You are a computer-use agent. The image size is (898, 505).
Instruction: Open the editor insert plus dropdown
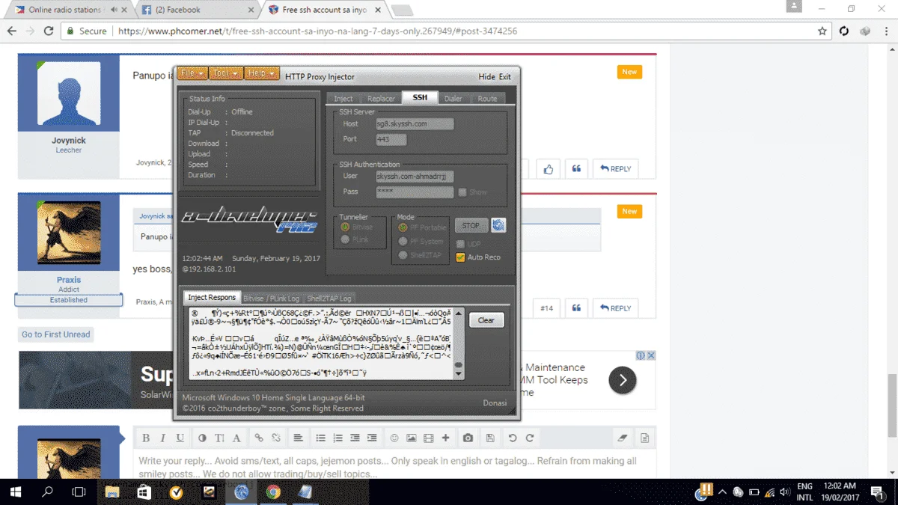(446, 438)
